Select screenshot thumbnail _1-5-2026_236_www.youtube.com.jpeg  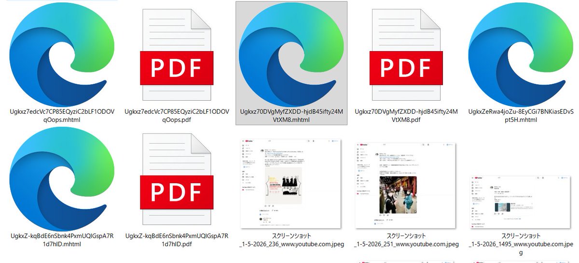291,184
